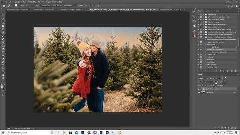Viewport: 240px width, 135px height.
Task: Select the Eraser tool
Action: [x=3, y=49]
